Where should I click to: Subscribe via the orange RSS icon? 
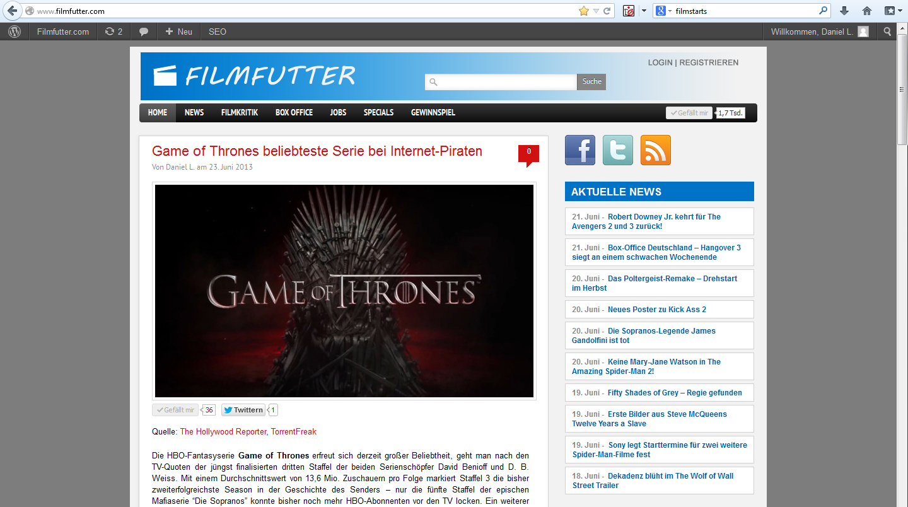655,150
